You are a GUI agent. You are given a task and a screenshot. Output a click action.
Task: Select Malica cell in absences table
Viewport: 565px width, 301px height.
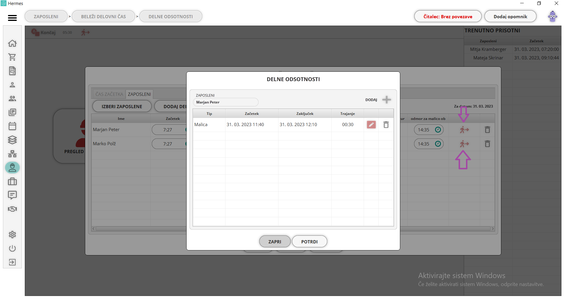pos(209,125)
